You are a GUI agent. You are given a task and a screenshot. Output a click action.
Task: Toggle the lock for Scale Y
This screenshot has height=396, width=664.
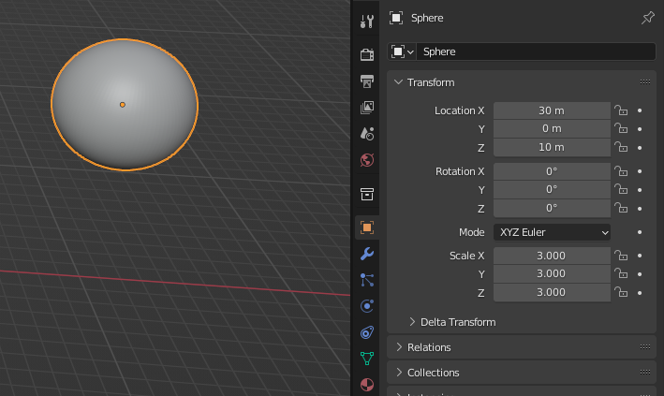pyautogui.click(x=621, y=274)
